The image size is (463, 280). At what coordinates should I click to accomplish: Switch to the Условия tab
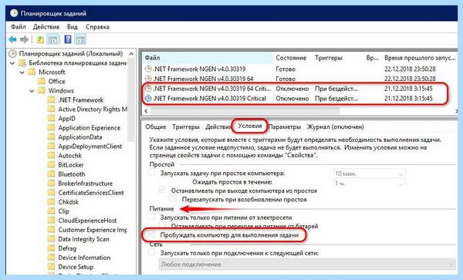click(x=250, y=126)
